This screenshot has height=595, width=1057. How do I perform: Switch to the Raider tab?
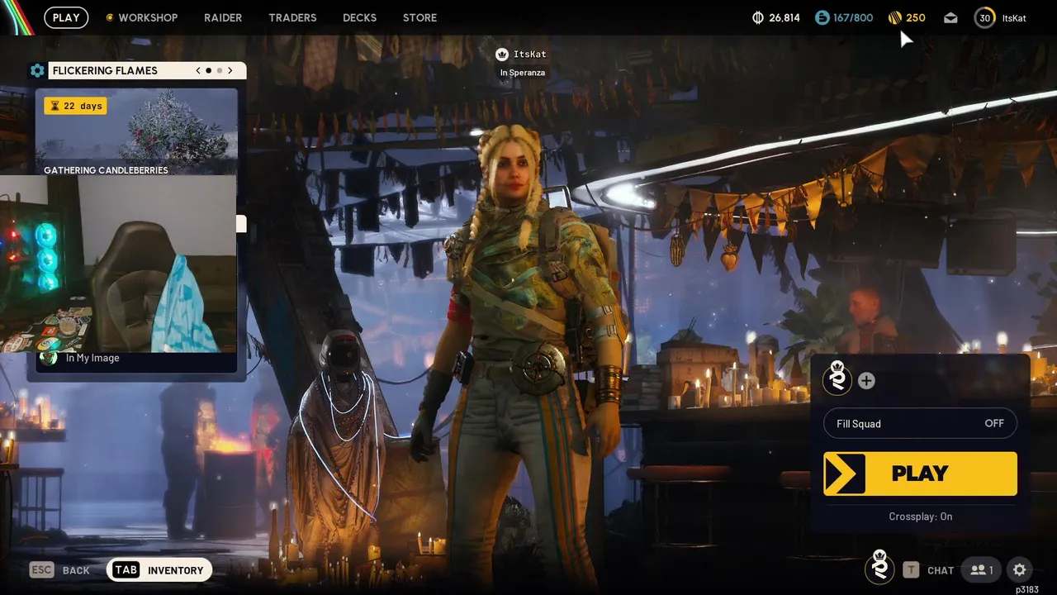pyautogui.click(x=223, y=17)
